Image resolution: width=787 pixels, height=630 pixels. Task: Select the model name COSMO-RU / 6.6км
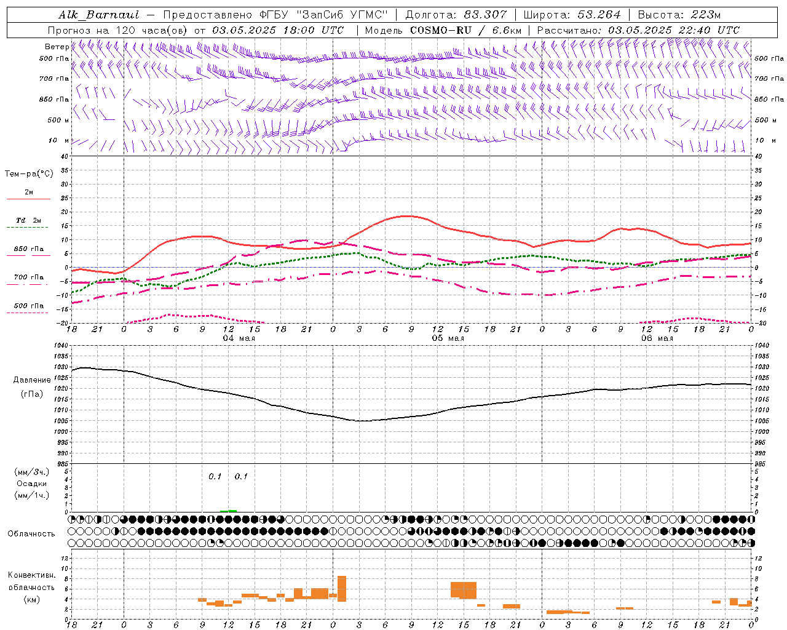coord(465,30)
